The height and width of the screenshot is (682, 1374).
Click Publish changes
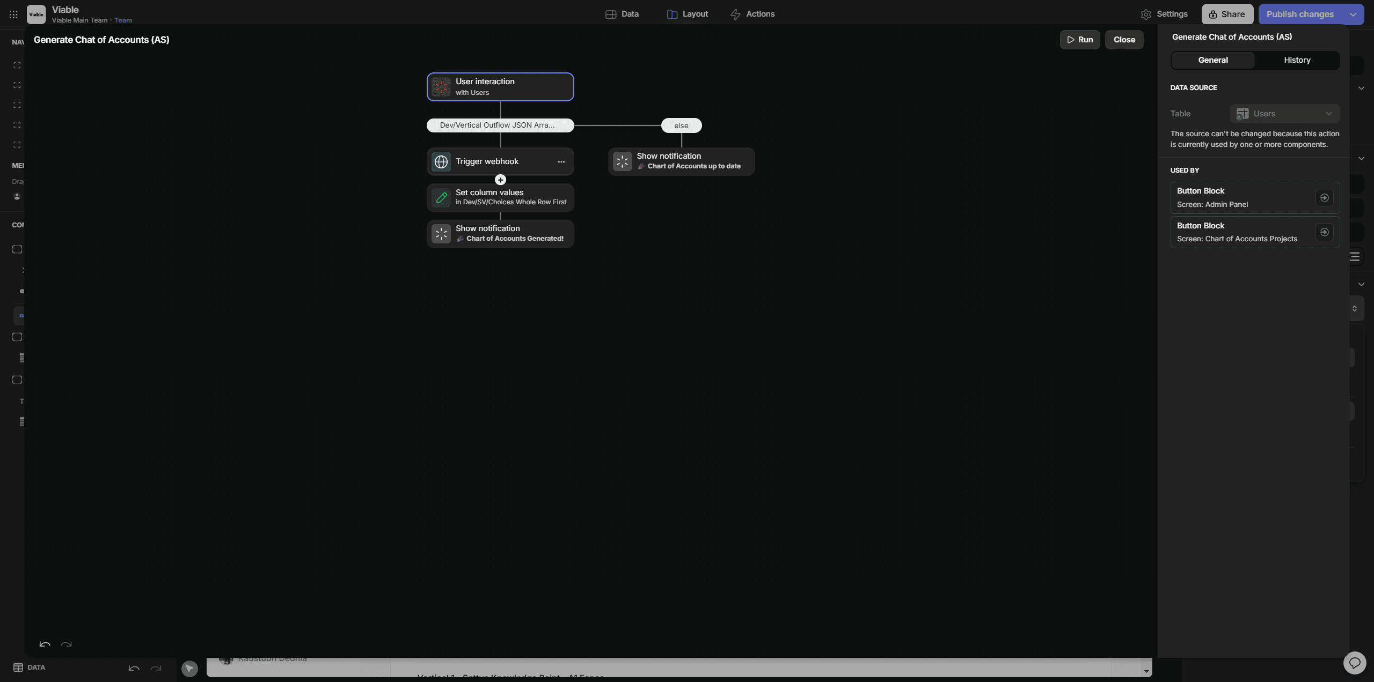[x=1300, y=14]
